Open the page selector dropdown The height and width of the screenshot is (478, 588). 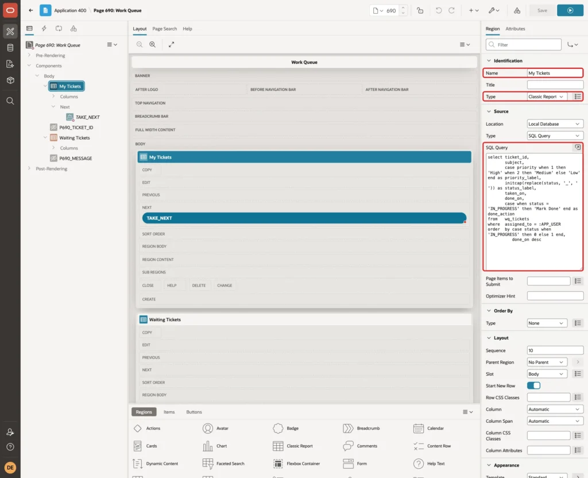[x=378, y=10]
